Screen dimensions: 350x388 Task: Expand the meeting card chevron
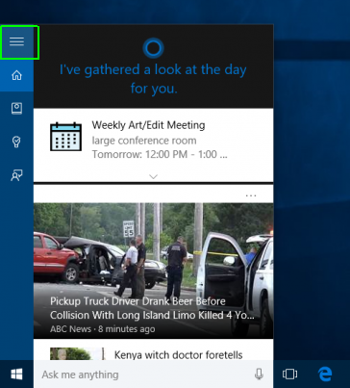click(x=154, y=176)
